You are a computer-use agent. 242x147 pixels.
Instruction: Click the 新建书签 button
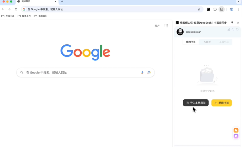(222, 103)
